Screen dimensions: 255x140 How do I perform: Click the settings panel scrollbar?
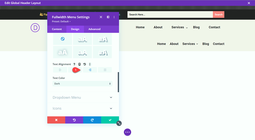pyautogui.click(x=118, y=82)
